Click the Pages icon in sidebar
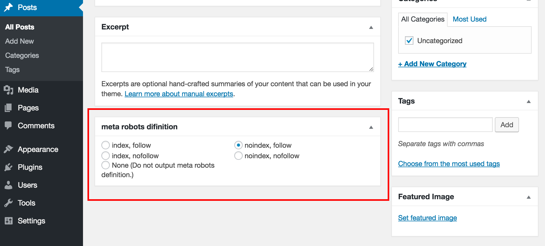The image size is (545, 246). (x=8, y=108)
